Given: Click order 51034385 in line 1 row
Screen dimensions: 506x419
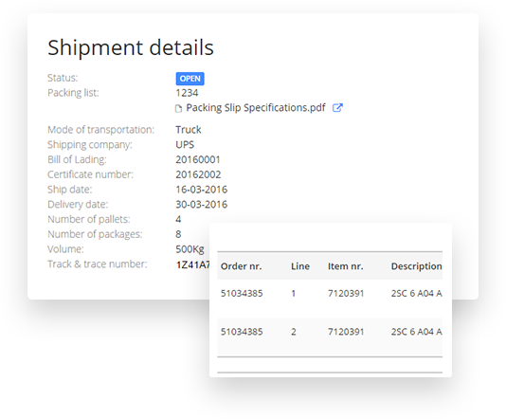Looking at the screenshot, I should pyautogui.click(x=242, y=294).
